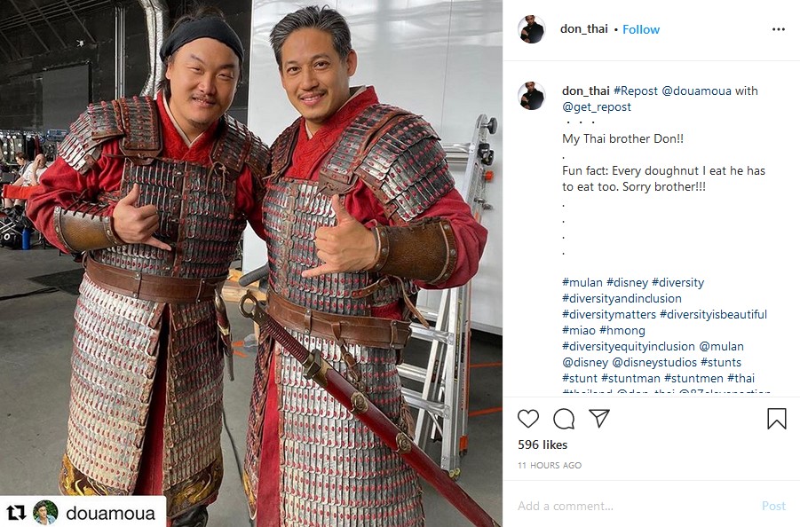Screen dimensions: 800x527
Task: Click the douamoua repost avatar on photo
Action: pos(45,512)
